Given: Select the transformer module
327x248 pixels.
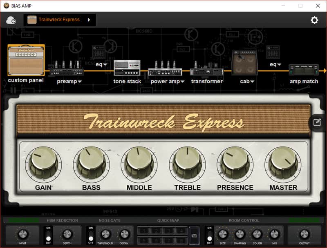Looking at the screenshot, I should point(207,69).
